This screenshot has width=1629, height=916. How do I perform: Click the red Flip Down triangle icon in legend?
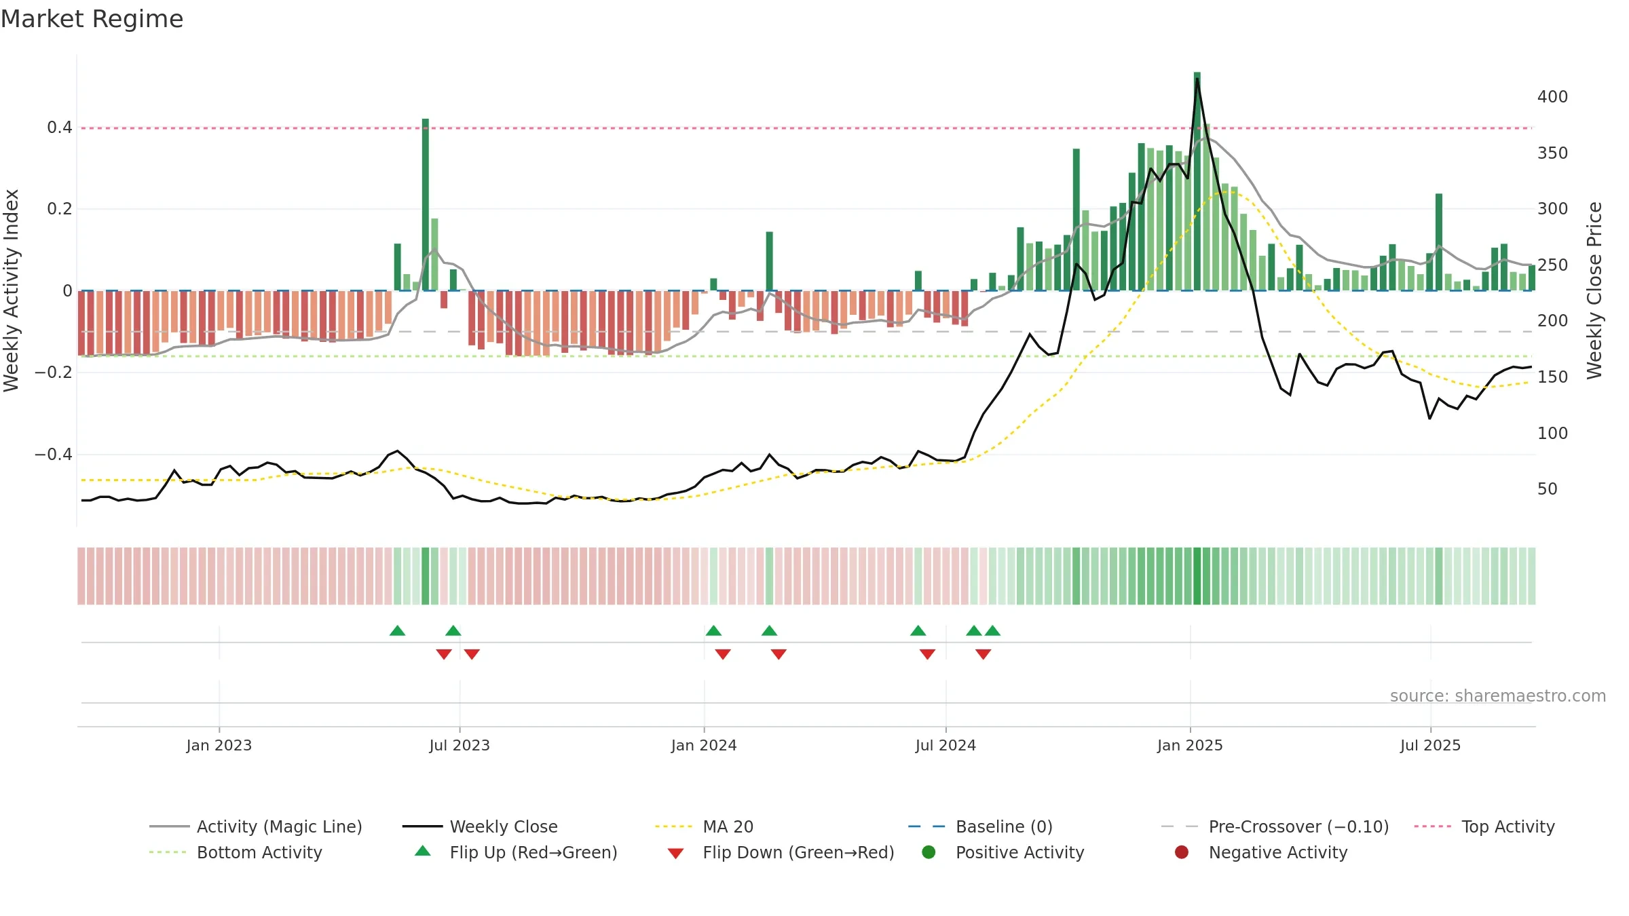click(x=675, y=853)
